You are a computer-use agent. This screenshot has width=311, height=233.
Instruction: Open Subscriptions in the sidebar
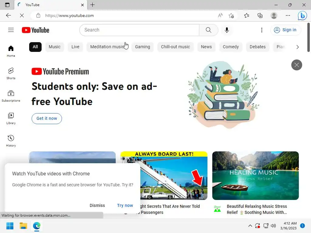[x=11, y=96]
